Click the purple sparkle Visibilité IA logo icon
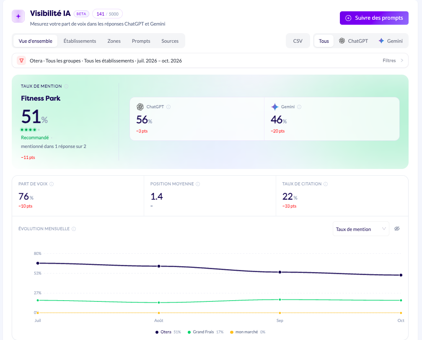The width and height of the screenshot is (422, 340). point(18,16)
